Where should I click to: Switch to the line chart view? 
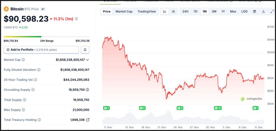(165, 12)
